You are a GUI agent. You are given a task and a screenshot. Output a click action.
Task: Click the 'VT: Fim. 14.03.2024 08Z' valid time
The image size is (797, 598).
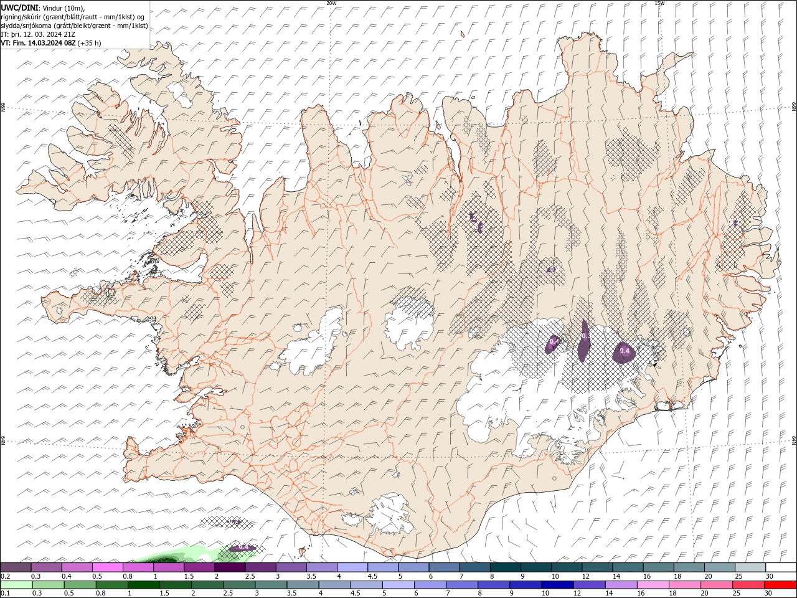click(x=38, y=43)
